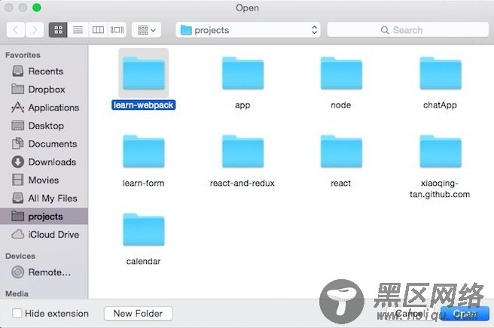Select the react-and-redux folder icon
Screen dimensions: 494x328
tap(242, 151)
